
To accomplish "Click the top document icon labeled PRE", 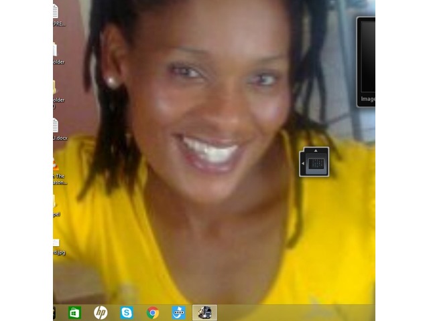I will pos(56,11).
